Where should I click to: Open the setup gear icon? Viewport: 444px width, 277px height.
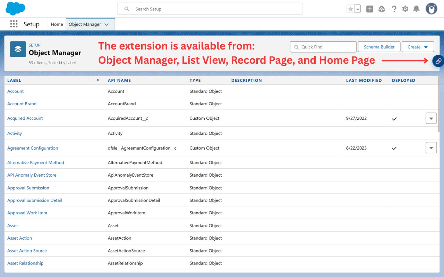point(405,9)
